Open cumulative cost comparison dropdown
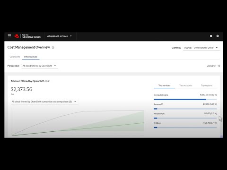Image resolution: width=227 pixels, height=170 pixels. 44,102
